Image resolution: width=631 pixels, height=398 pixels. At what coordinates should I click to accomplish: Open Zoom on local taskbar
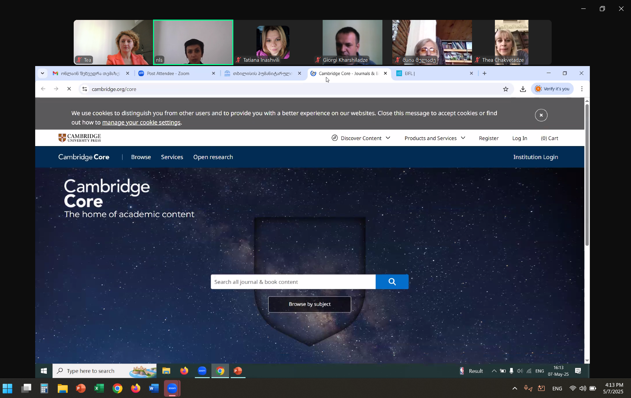tap(172, 388)
